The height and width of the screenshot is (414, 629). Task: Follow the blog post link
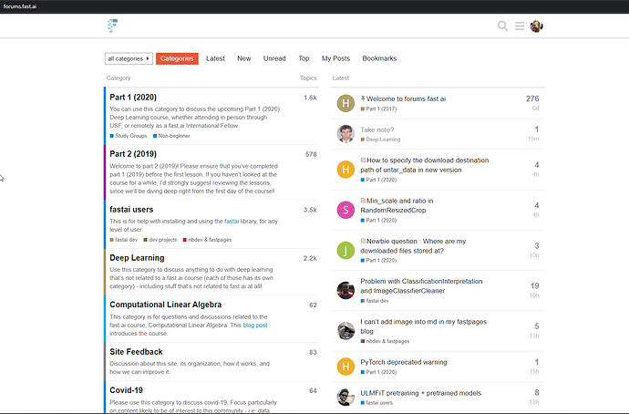pyautogui.click(x=255, y=325)
